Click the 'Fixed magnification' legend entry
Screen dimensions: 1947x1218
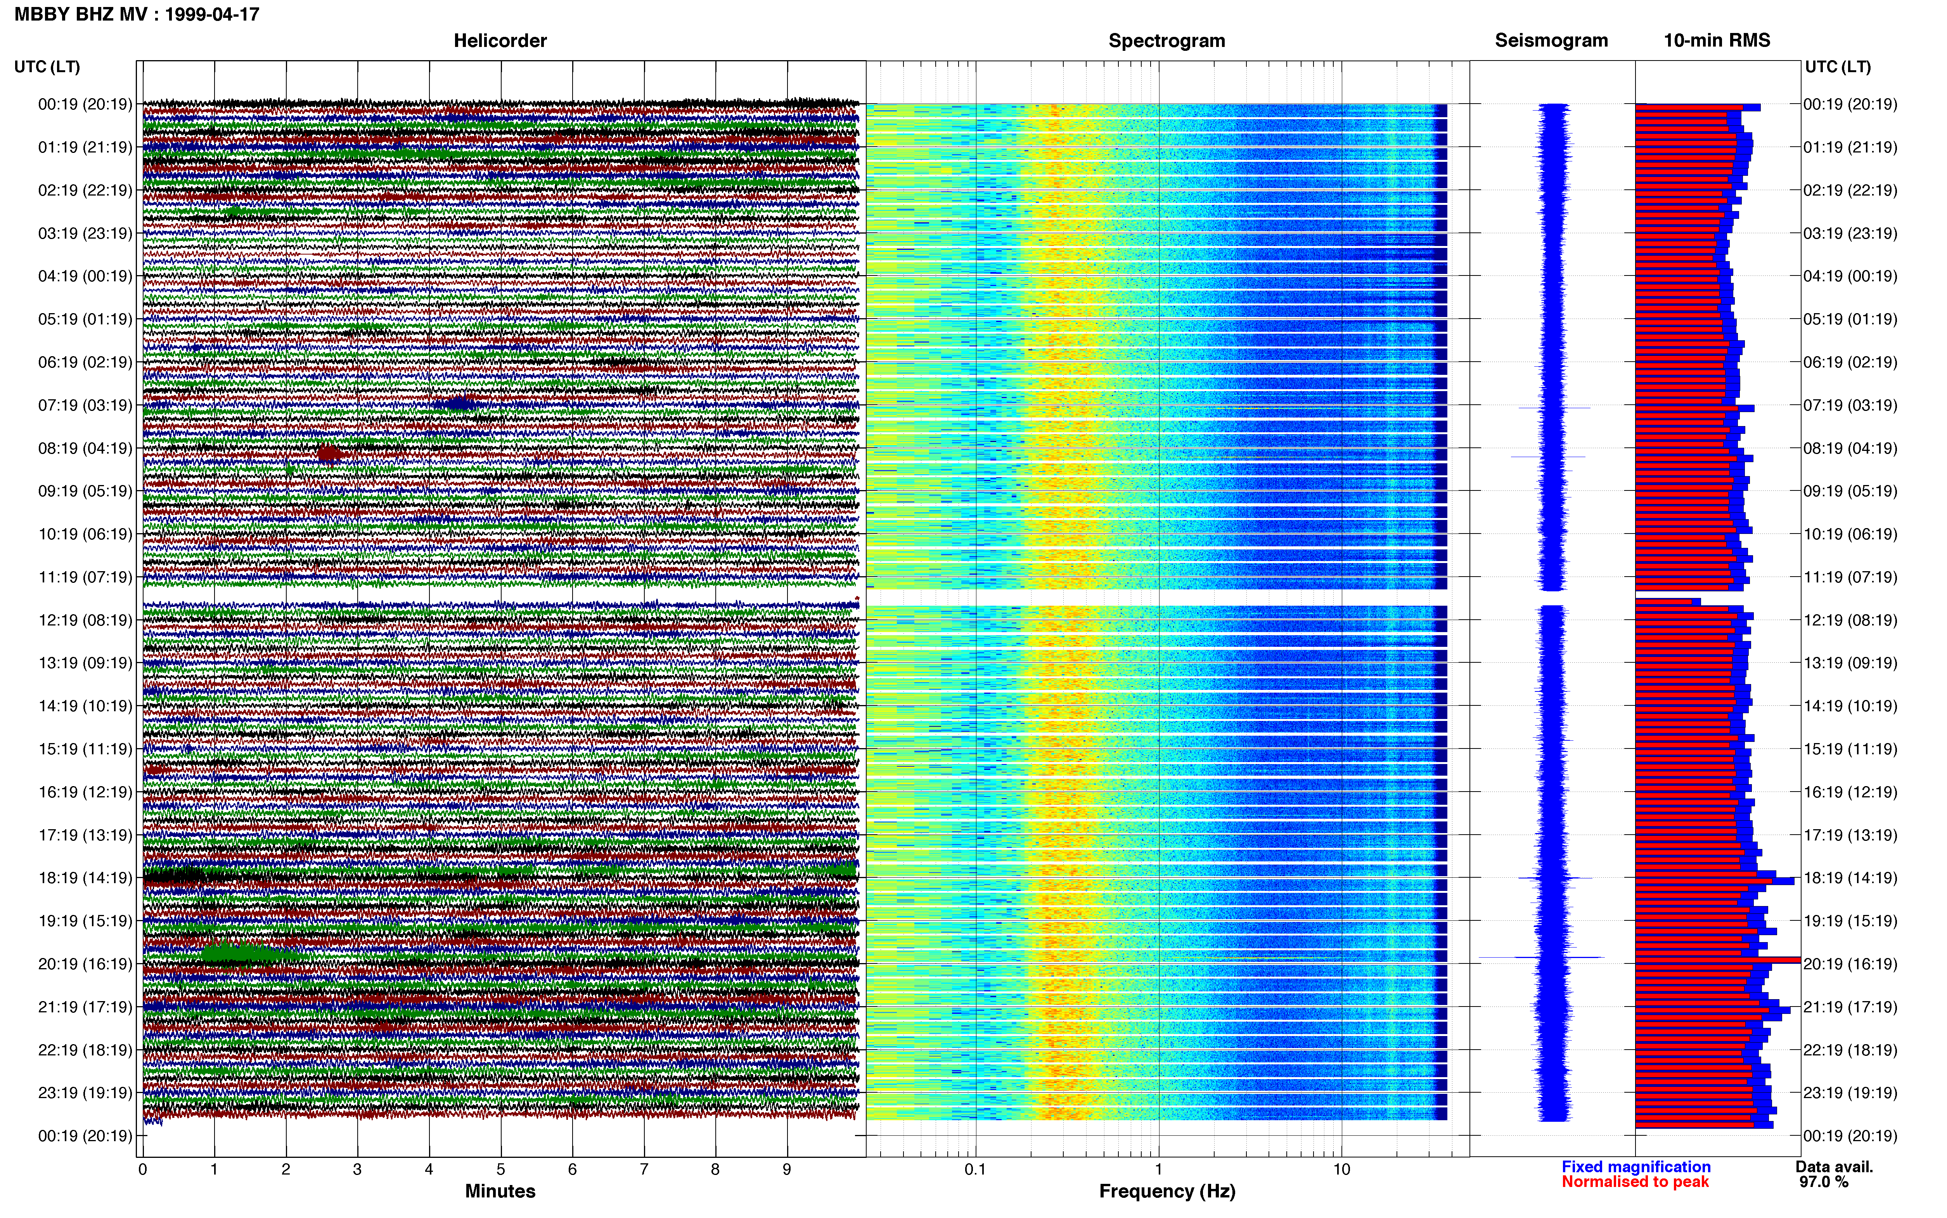tap(1635, 1166)
